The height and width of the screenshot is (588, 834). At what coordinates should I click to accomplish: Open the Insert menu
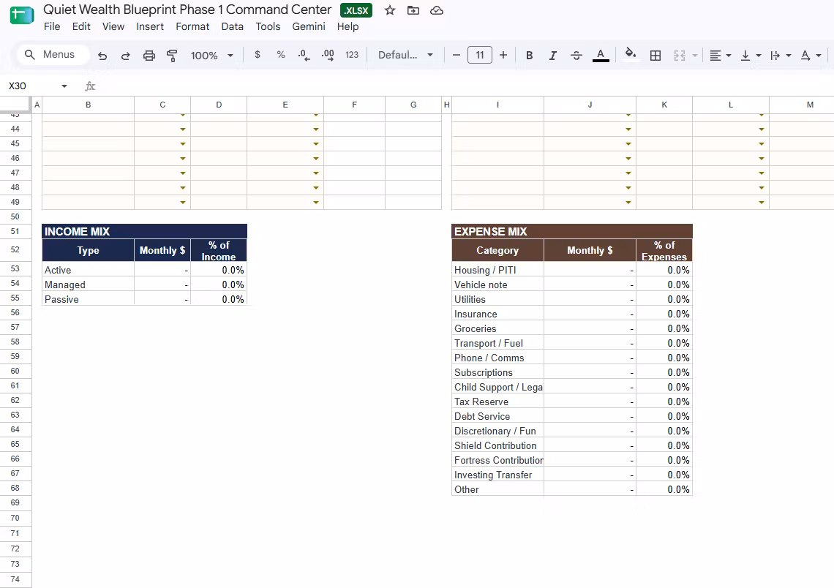tap(150, 26)
